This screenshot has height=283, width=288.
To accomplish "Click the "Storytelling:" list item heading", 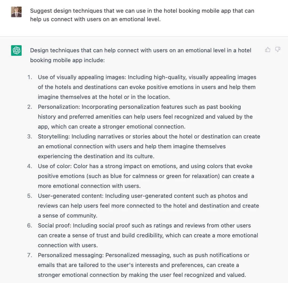I will point(54,137).
